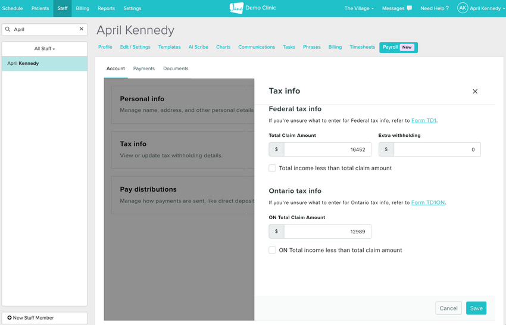The height and width of the screenshot is (325, 506).
Task: Click the New Staff Member plus icon
Action: [10, 318]
